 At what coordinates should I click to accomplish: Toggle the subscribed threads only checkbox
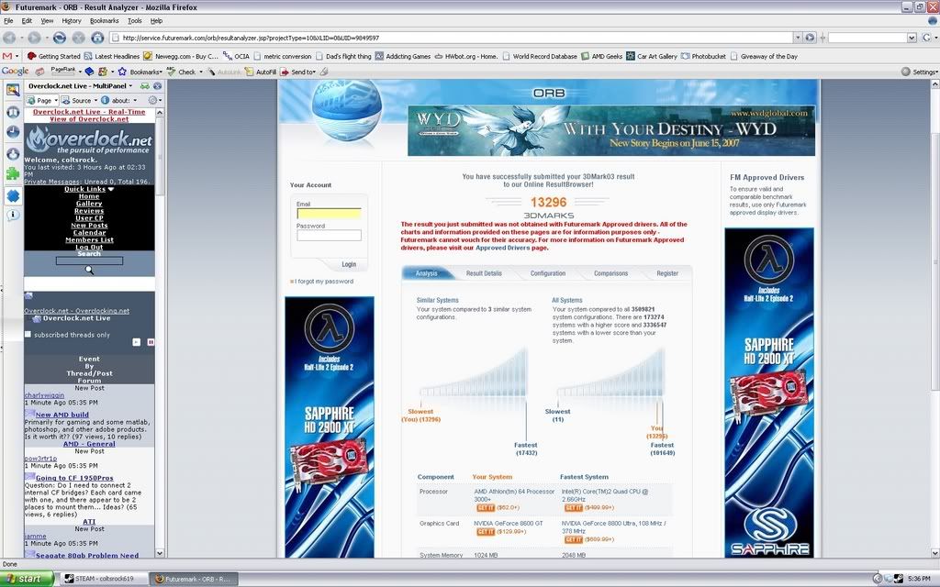(28, 334)
